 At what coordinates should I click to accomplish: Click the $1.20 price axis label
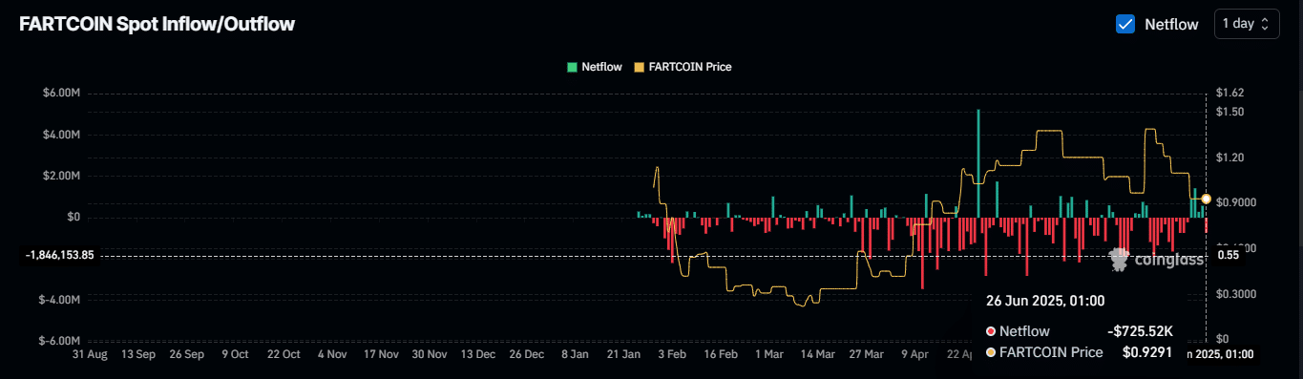(1229, 158)
